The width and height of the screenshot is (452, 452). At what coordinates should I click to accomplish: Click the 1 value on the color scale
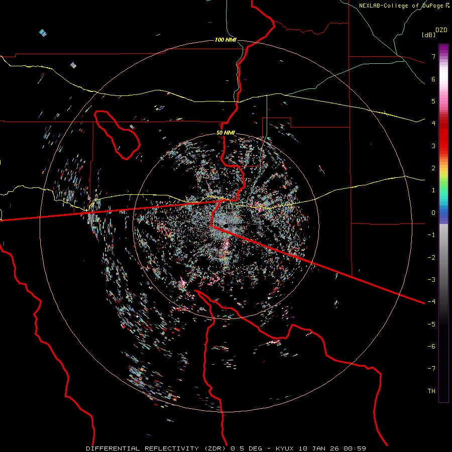click(x=433, y=190)
